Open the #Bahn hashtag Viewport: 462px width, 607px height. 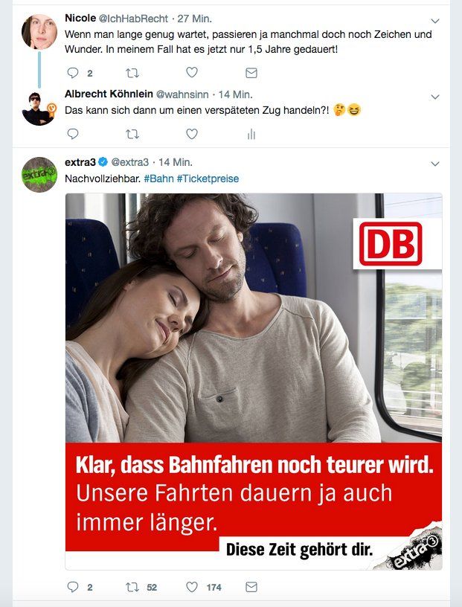pos(158,179)
